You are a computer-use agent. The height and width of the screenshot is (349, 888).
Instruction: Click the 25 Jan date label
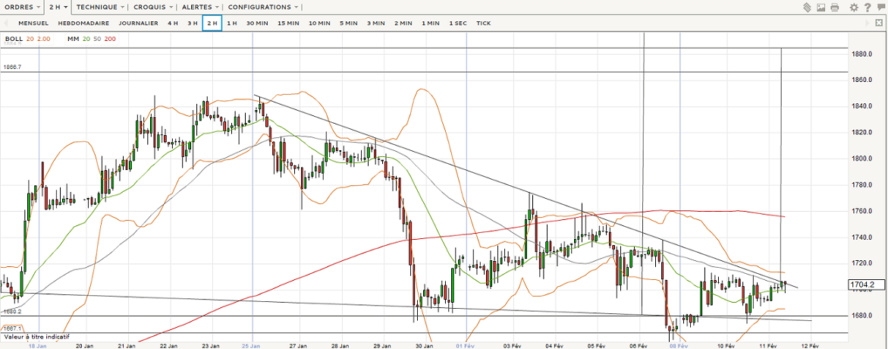[x=252, y=344]
